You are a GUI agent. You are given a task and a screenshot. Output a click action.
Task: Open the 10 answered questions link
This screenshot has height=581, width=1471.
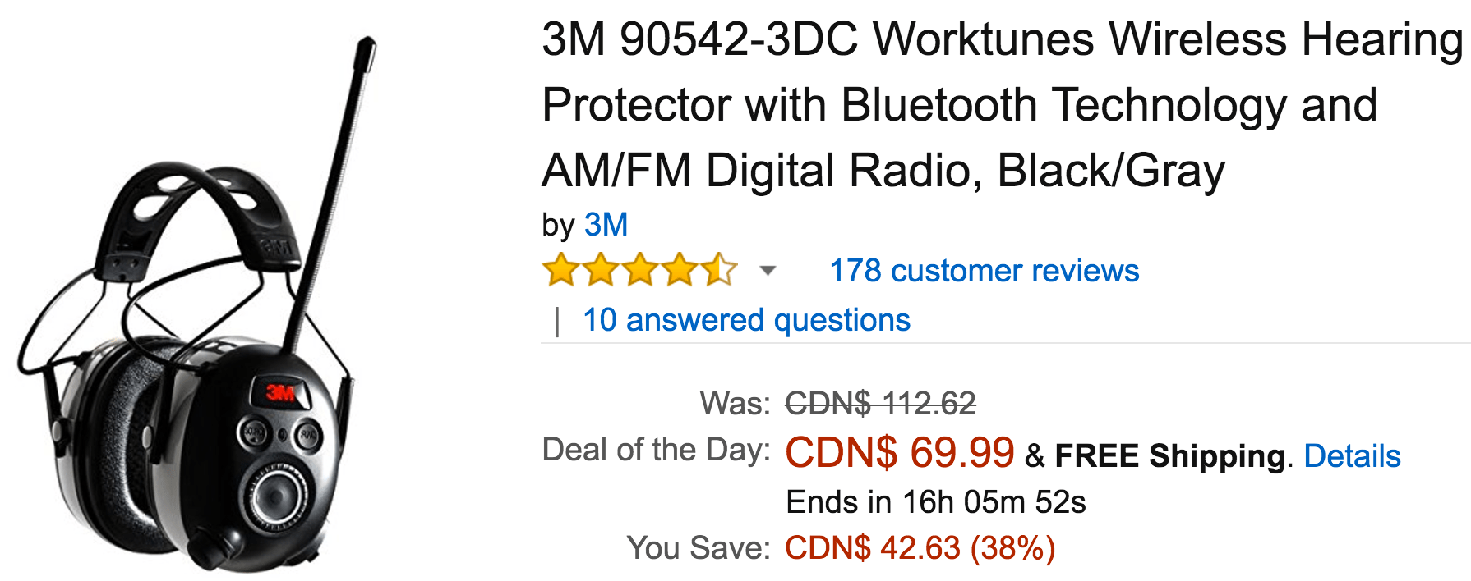pyautogui.click(x=746, y=320)
